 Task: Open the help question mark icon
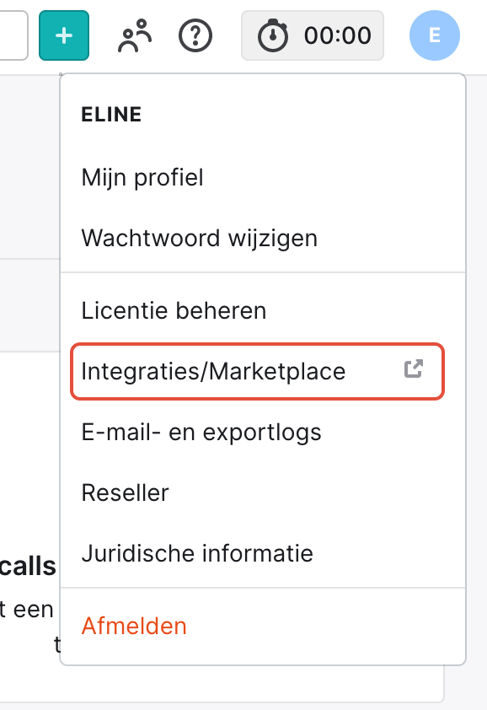195,35
